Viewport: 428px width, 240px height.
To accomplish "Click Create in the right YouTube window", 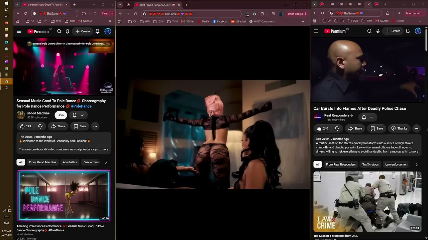I will (393, 31).
